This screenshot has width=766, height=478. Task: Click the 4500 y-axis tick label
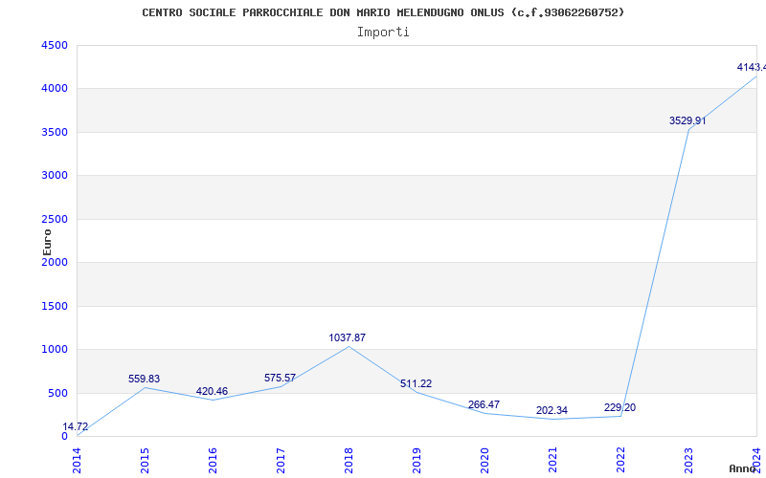click(55, 45)
